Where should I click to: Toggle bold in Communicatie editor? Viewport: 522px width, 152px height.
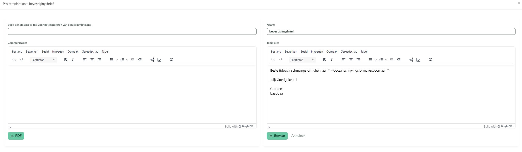point(65,60)
